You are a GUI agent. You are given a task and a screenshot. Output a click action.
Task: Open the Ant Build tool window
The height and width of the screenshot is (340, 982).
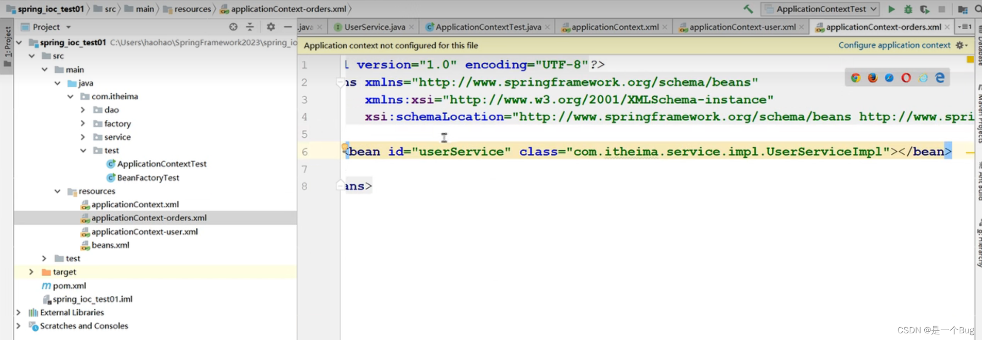[x=978, y=181]
